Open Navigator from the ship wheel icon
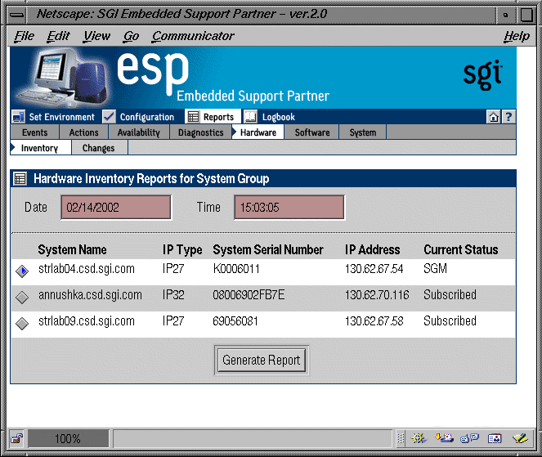Image resolution: width=542 pixels, height=457 pixels. click(419, 438)
